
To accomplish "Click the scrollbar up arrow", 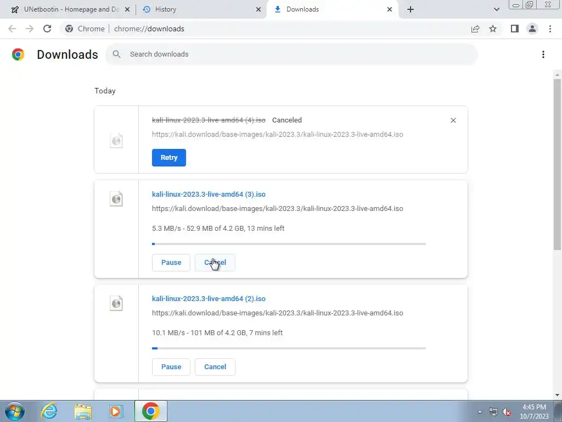I will [x=557, y=74].
